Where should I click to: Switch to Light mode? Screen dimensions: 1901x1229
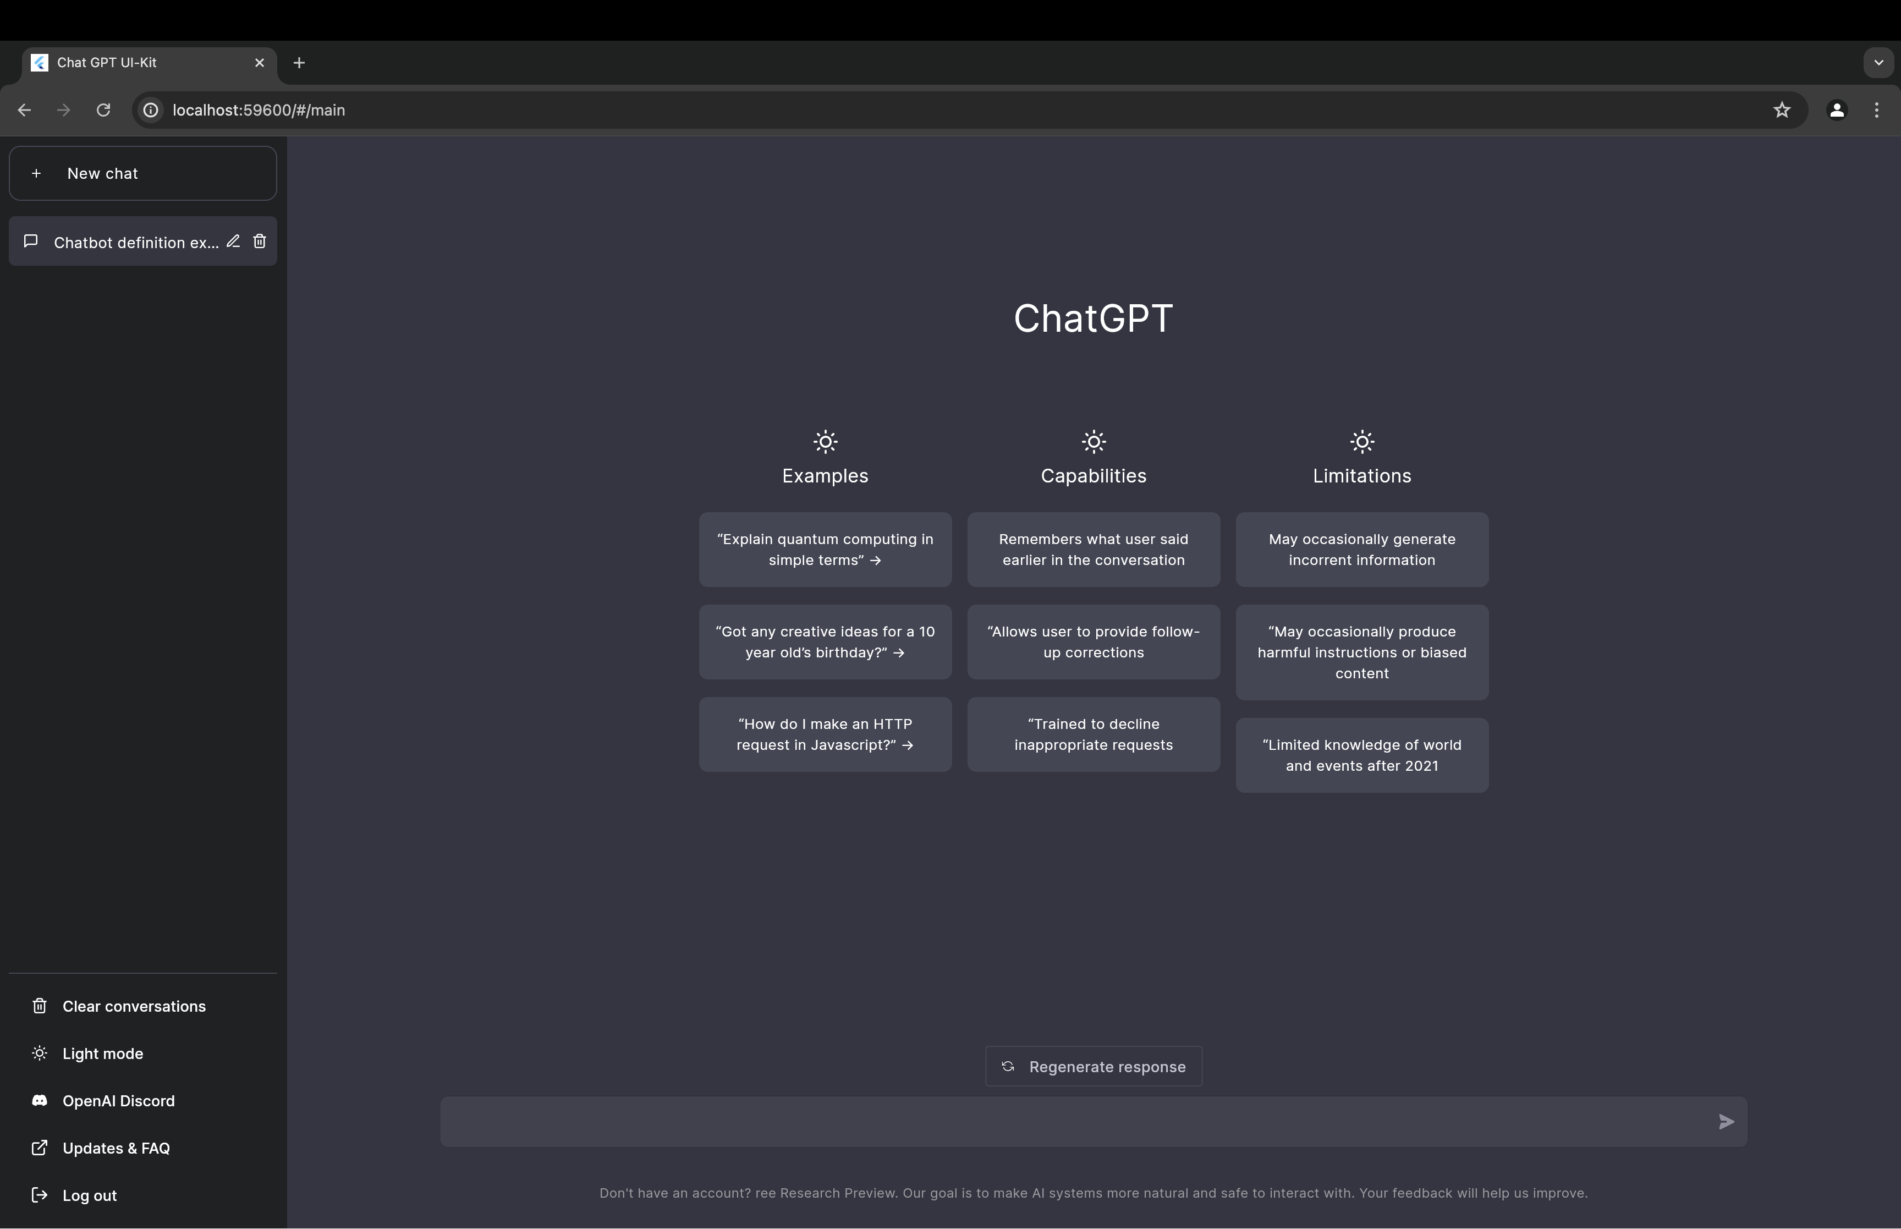102,1054
